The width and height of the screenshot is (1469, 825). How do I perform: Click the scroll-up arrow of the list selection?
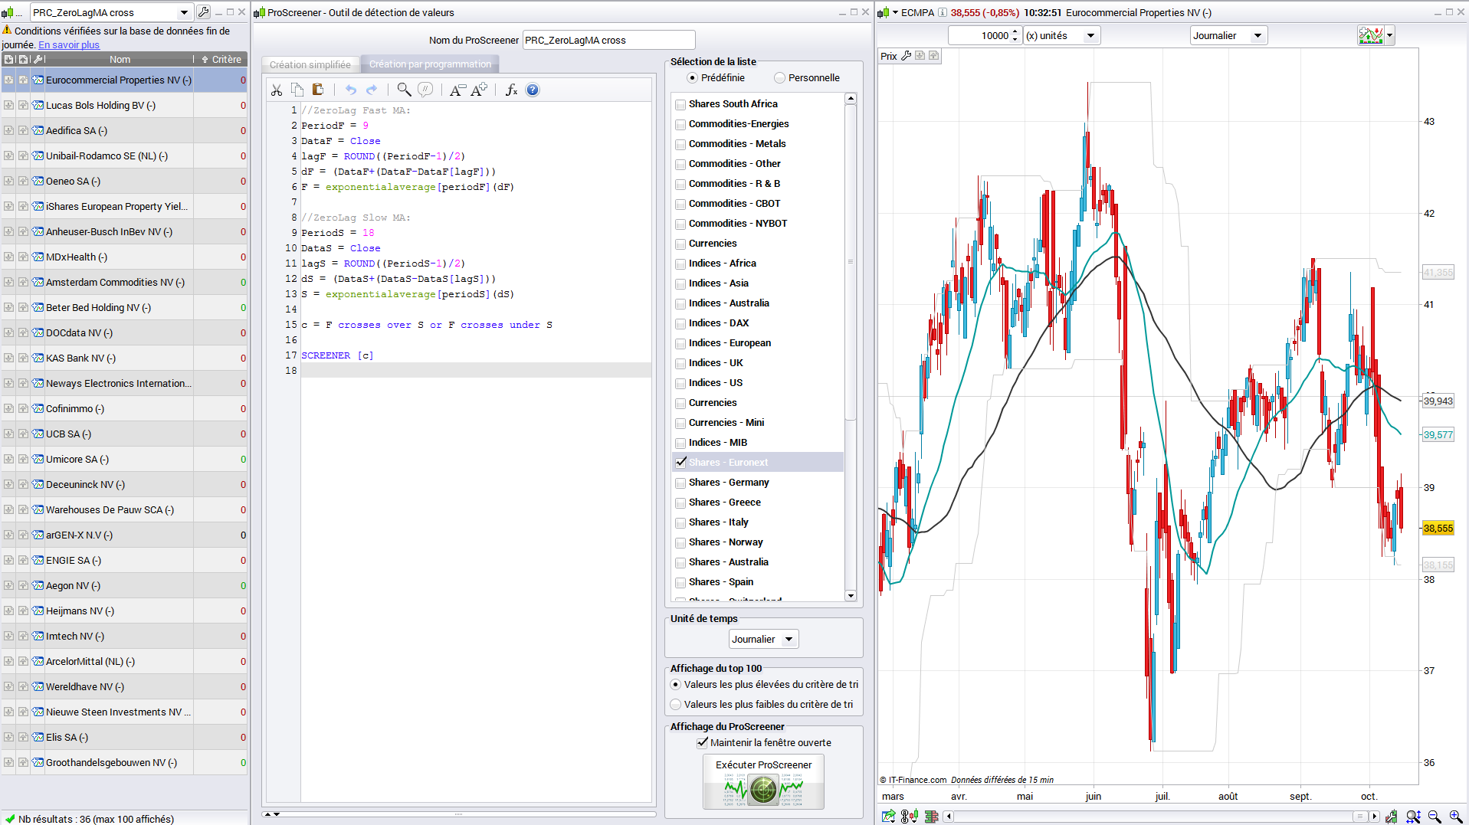point(850,99)
